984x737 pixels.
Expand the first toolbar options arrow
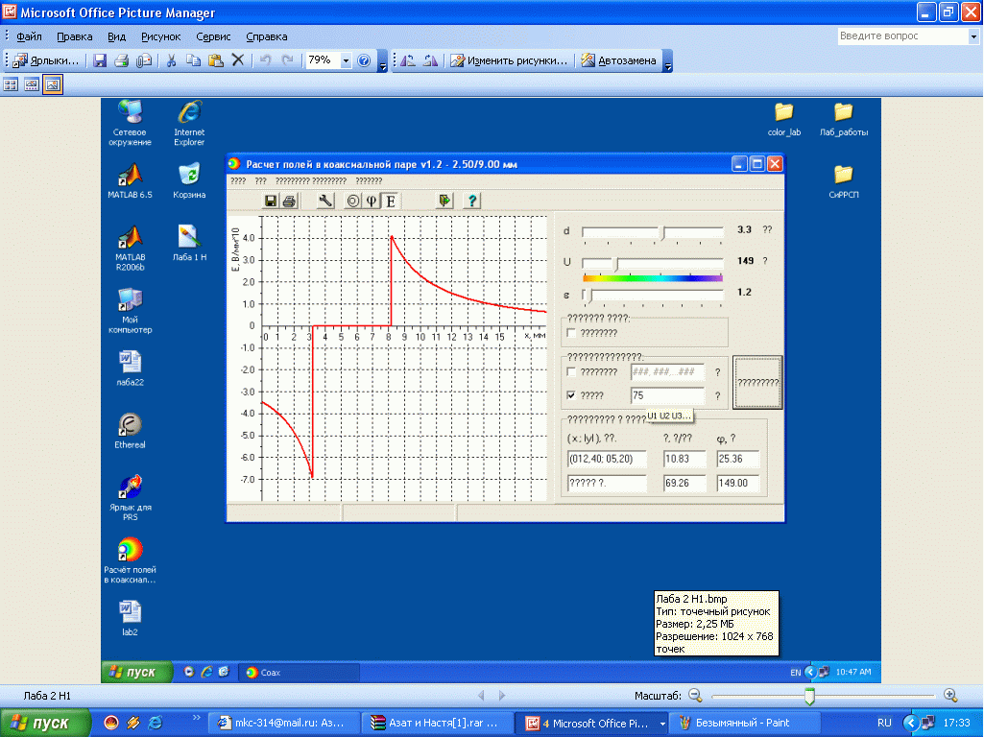382,61
